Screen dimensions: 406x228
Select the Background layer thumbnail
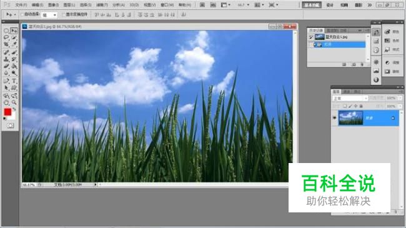click(351, 118)
